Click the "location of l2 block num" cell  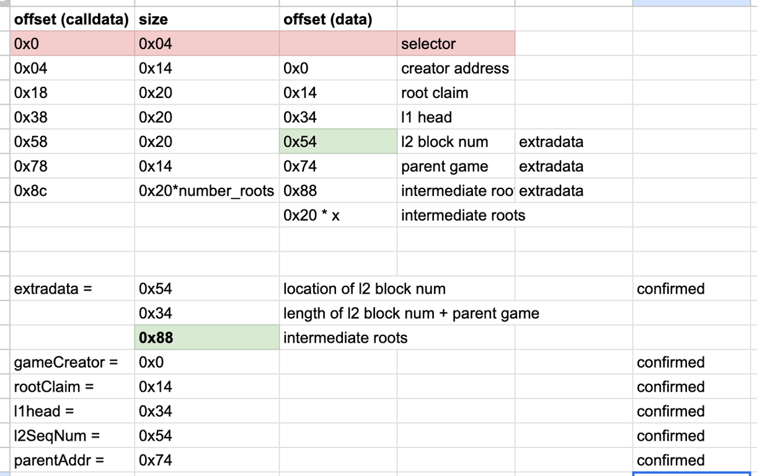coord(365,289)
